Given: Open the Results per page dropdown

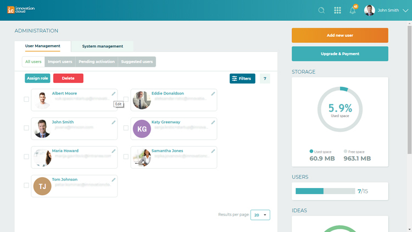Looking at the screenshot, I should [x=260, y=215].
